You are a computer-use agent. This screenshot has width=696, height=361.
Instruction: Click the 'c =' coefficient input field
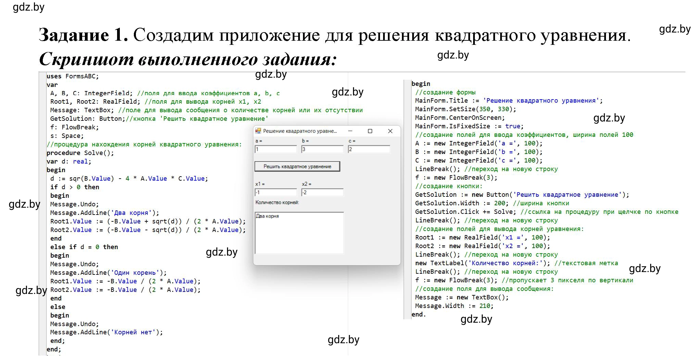(369, 149)
